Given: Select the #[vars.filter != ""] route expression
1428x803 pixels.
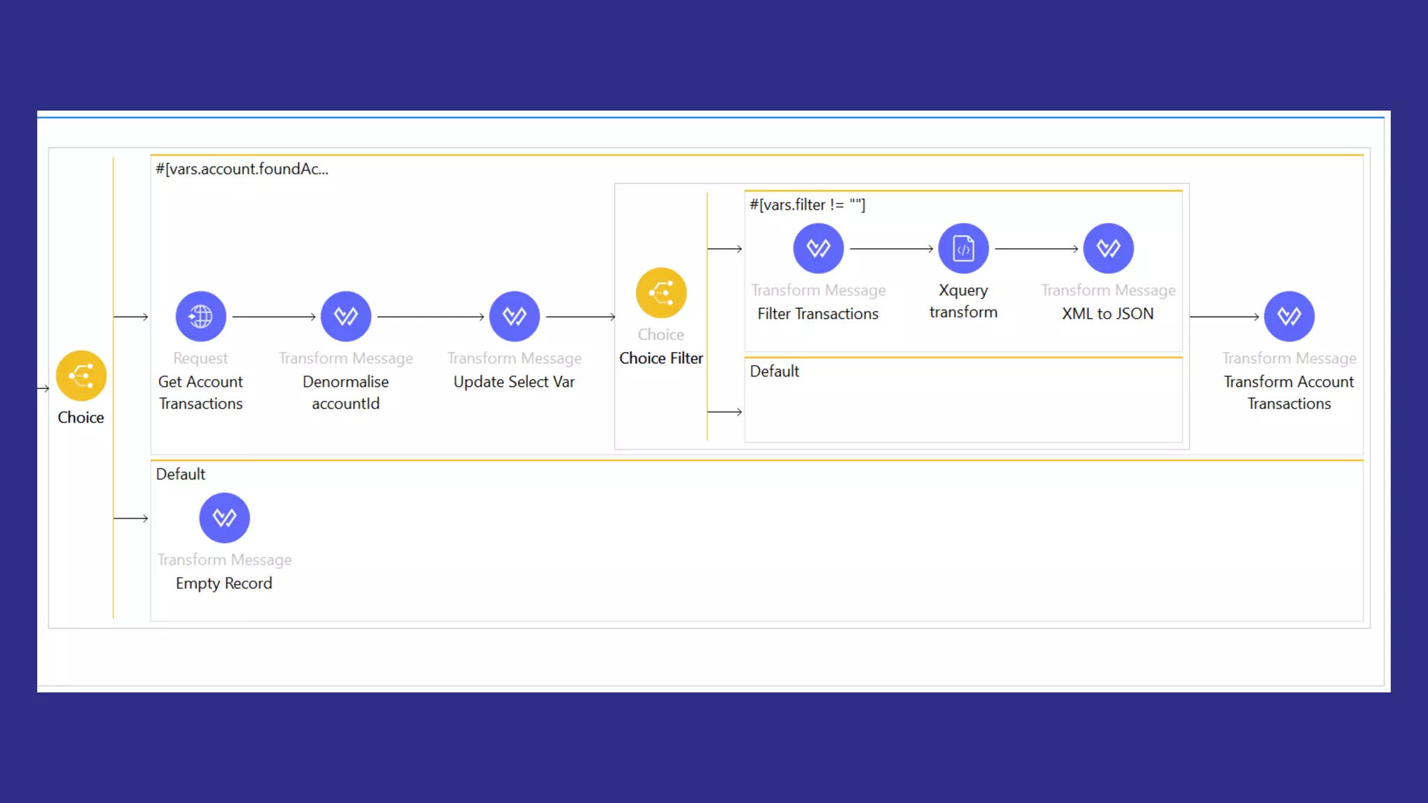Looking at the screenshot, I should (807, 205).
